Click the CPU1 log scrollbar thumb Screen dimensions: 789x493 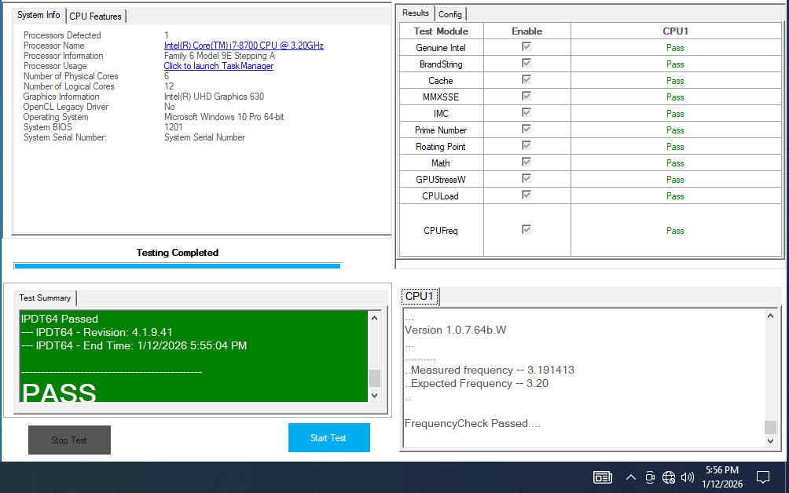tap(770, 427)
